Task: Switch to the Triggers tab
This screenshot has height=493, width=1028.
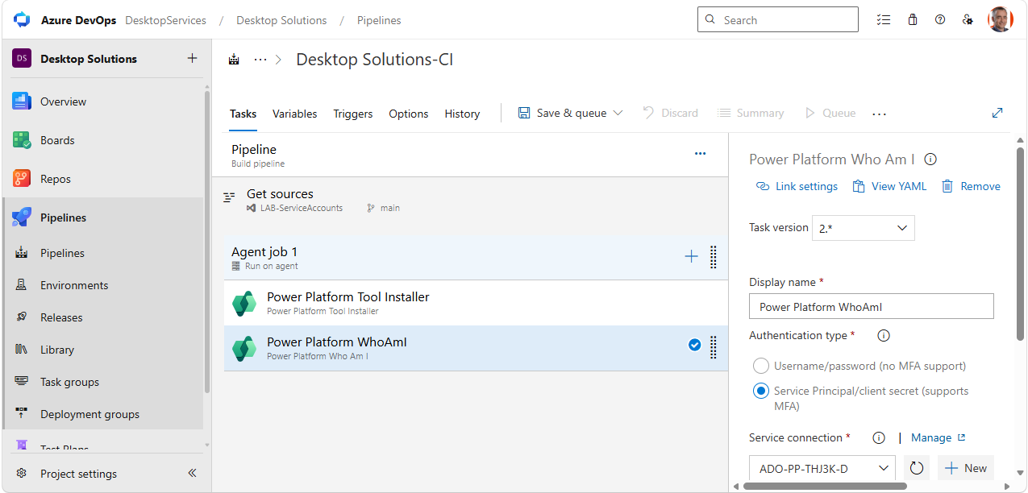Action: [353, 114]
